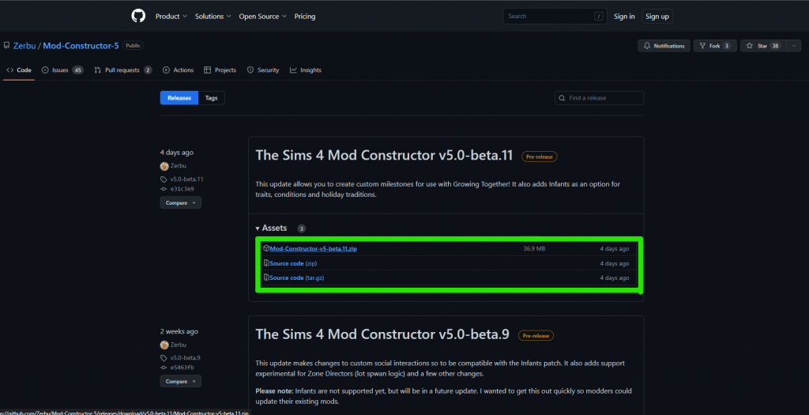
Task: Click the slash shortcut icon in Search box
Action: pos(599,17)
